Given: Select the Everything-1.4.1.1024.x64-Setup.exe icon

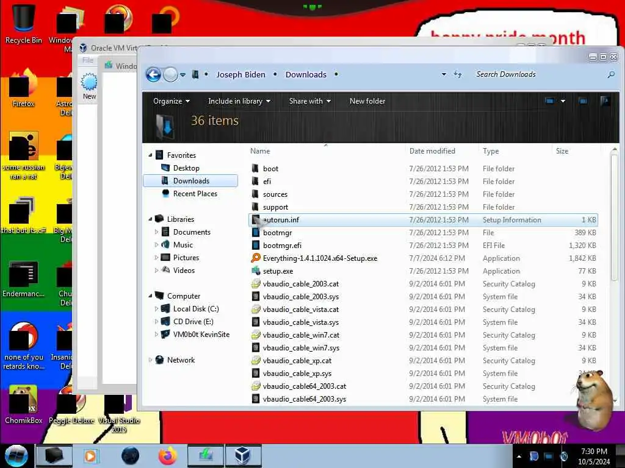Looking at the screenshot, I should coord(256,258).
